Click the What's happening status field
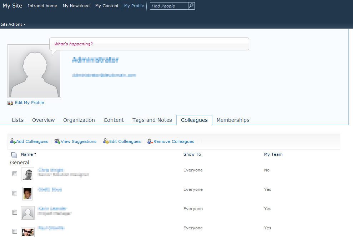Screen dimensions: 353x244 pyautogui.click(x=149, y=44)
